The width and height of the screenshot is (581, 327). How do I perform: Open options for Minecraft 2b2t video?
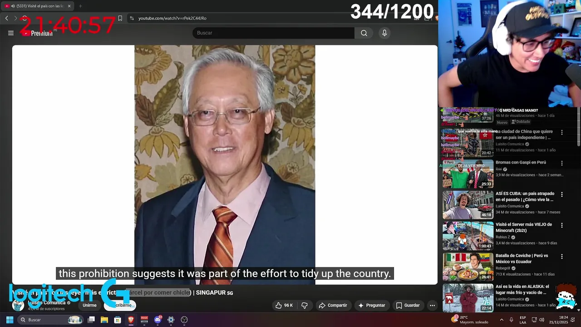click(561, 225)
